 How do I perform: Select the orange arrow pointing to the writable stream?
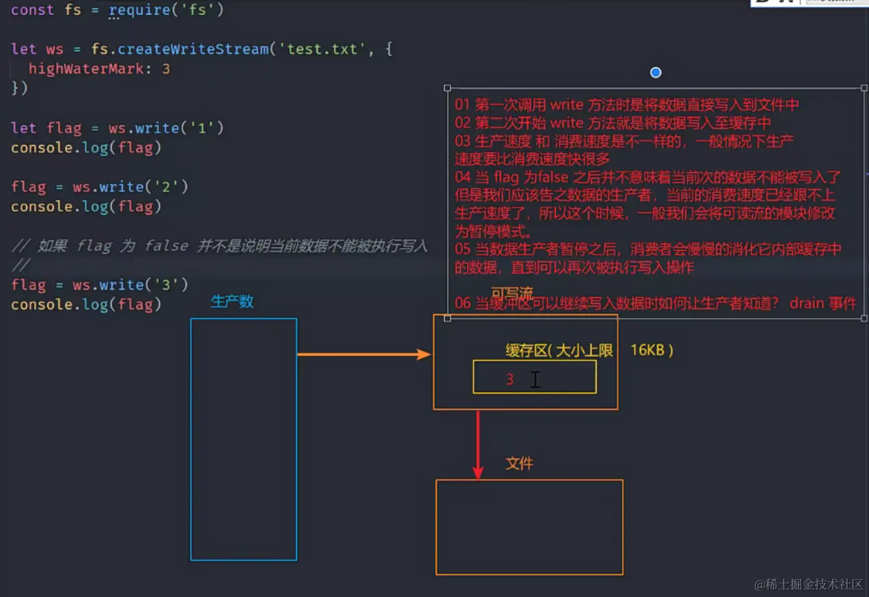[x=364, y=354]
